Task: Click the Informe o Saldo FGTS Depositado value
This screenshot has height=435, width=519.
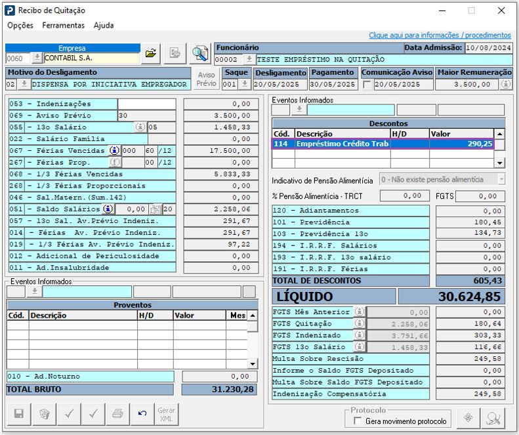Action: (x=470, y=370)
